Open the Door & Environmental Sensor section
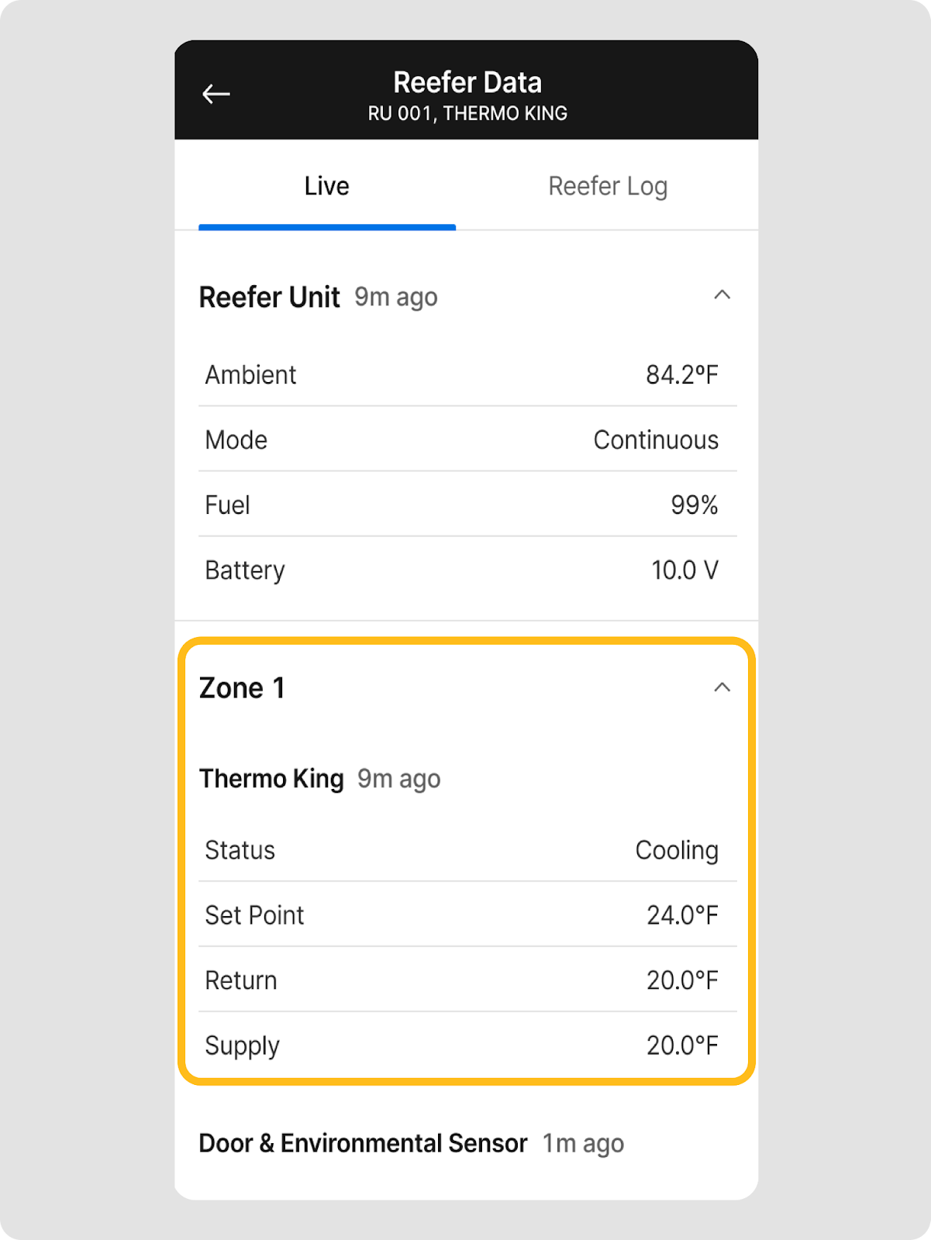This screenshot has width=931, height=1240. coord(363,1144)
